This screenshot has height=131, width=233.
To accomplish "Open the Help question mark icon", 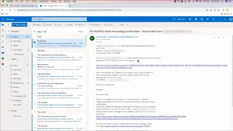I will 219,19.
